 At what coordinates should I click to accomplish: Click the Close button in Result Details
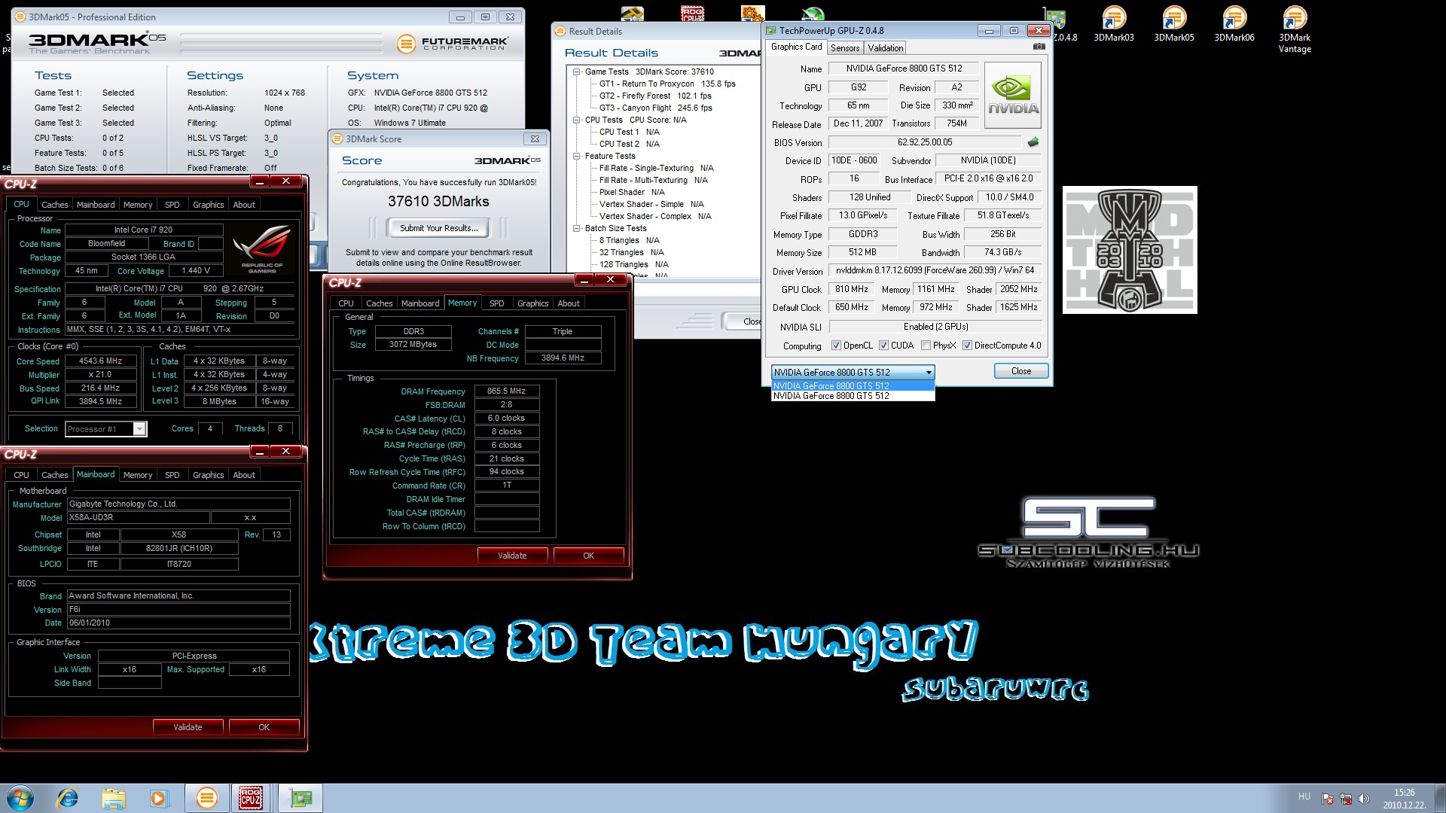click(x=742, y=321)
